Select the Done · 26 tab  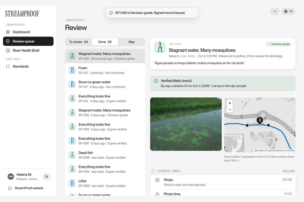pos(105,42)
